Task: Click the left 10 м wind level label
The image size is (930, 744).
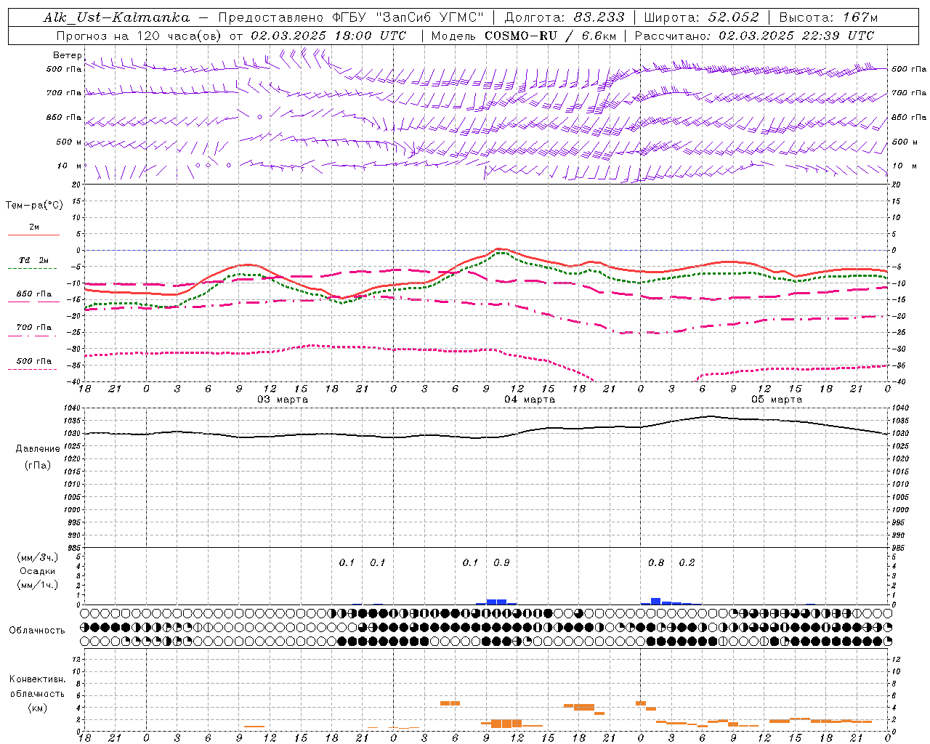Action: click(x=70, y=166)
